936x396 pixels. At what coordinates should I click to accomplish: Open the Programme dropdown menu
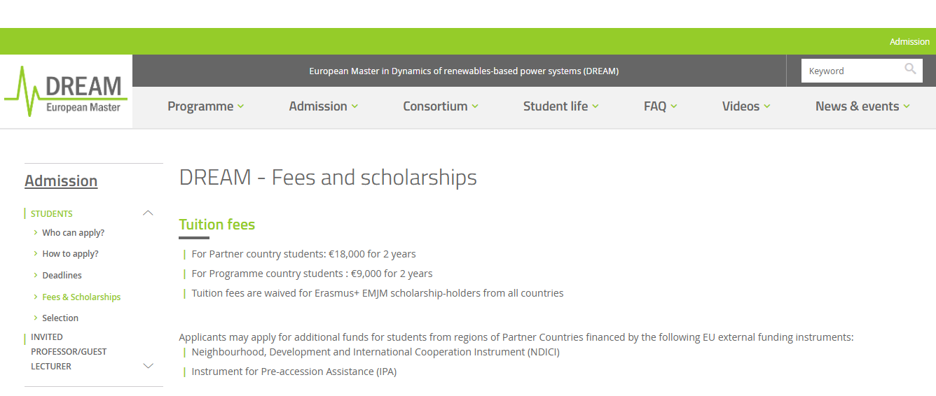[x=205, y=106]
